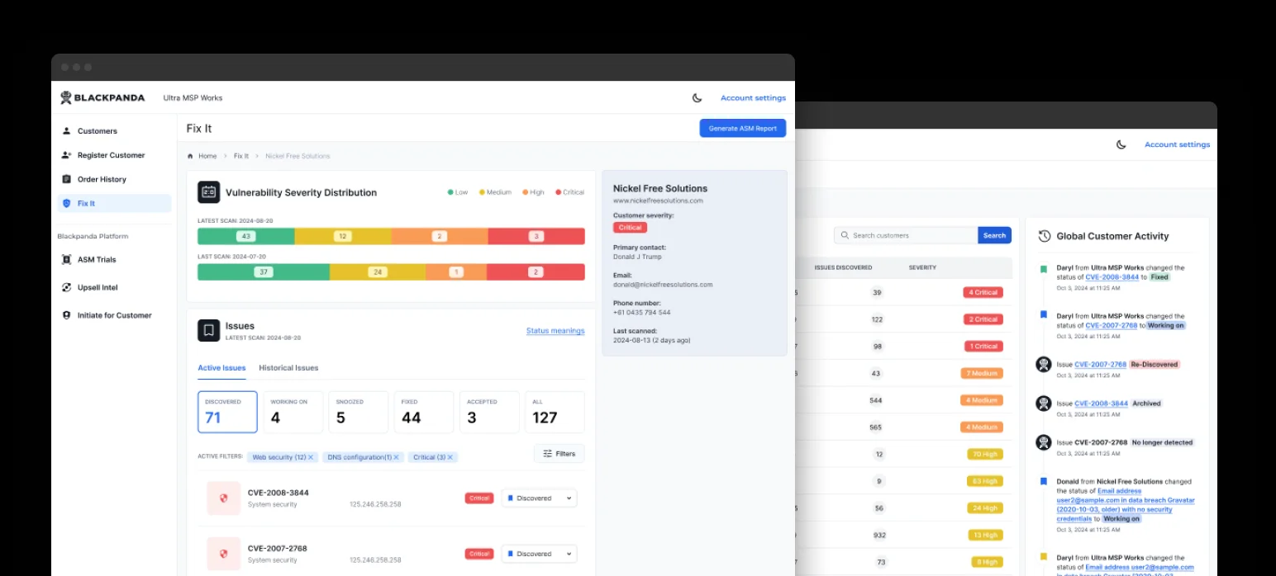Click the Filters button
Image resolution: width=1276 pixels, height=576 pixels.
559,453
